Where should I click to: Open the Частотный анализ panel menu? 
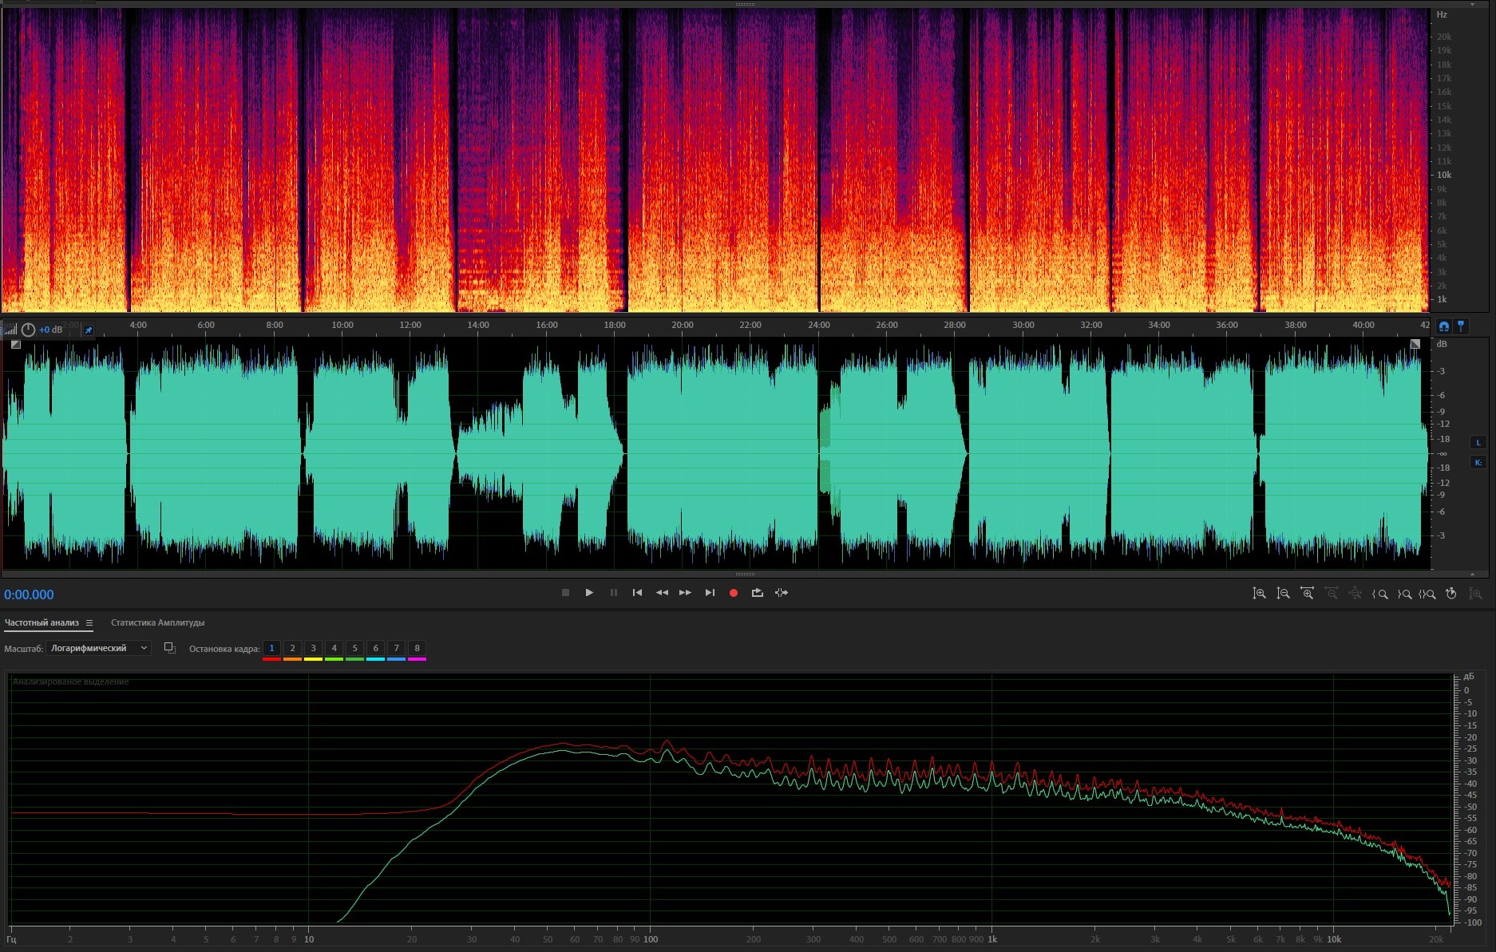click(89, 623)
